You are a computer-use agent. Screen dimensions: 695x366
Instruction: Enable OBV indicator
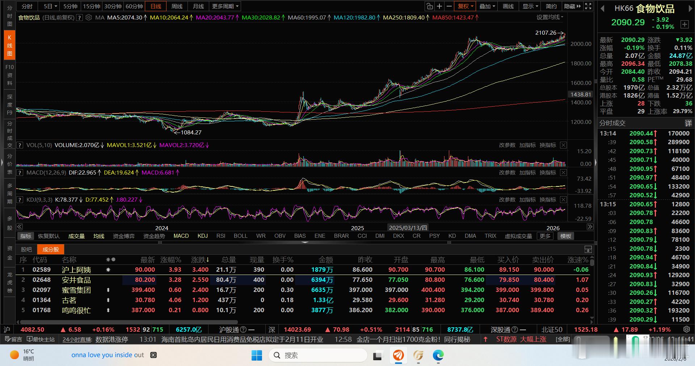point(280,236)
